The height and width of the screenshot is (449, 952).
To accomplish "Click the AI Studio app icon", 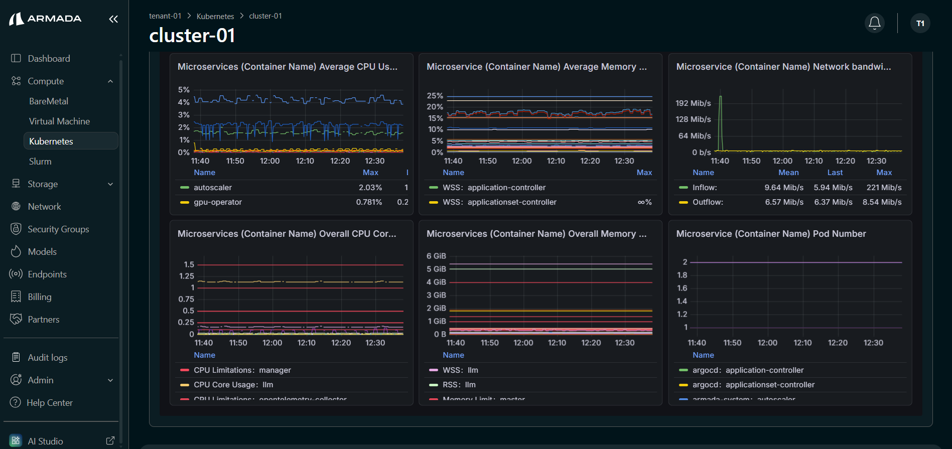I will (16, 441).
